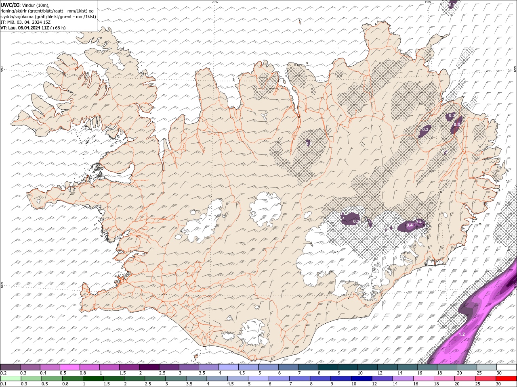Click the initial time line 'IT: Mið. 03. 04. 2024 15Z'

tap(25, 22)
